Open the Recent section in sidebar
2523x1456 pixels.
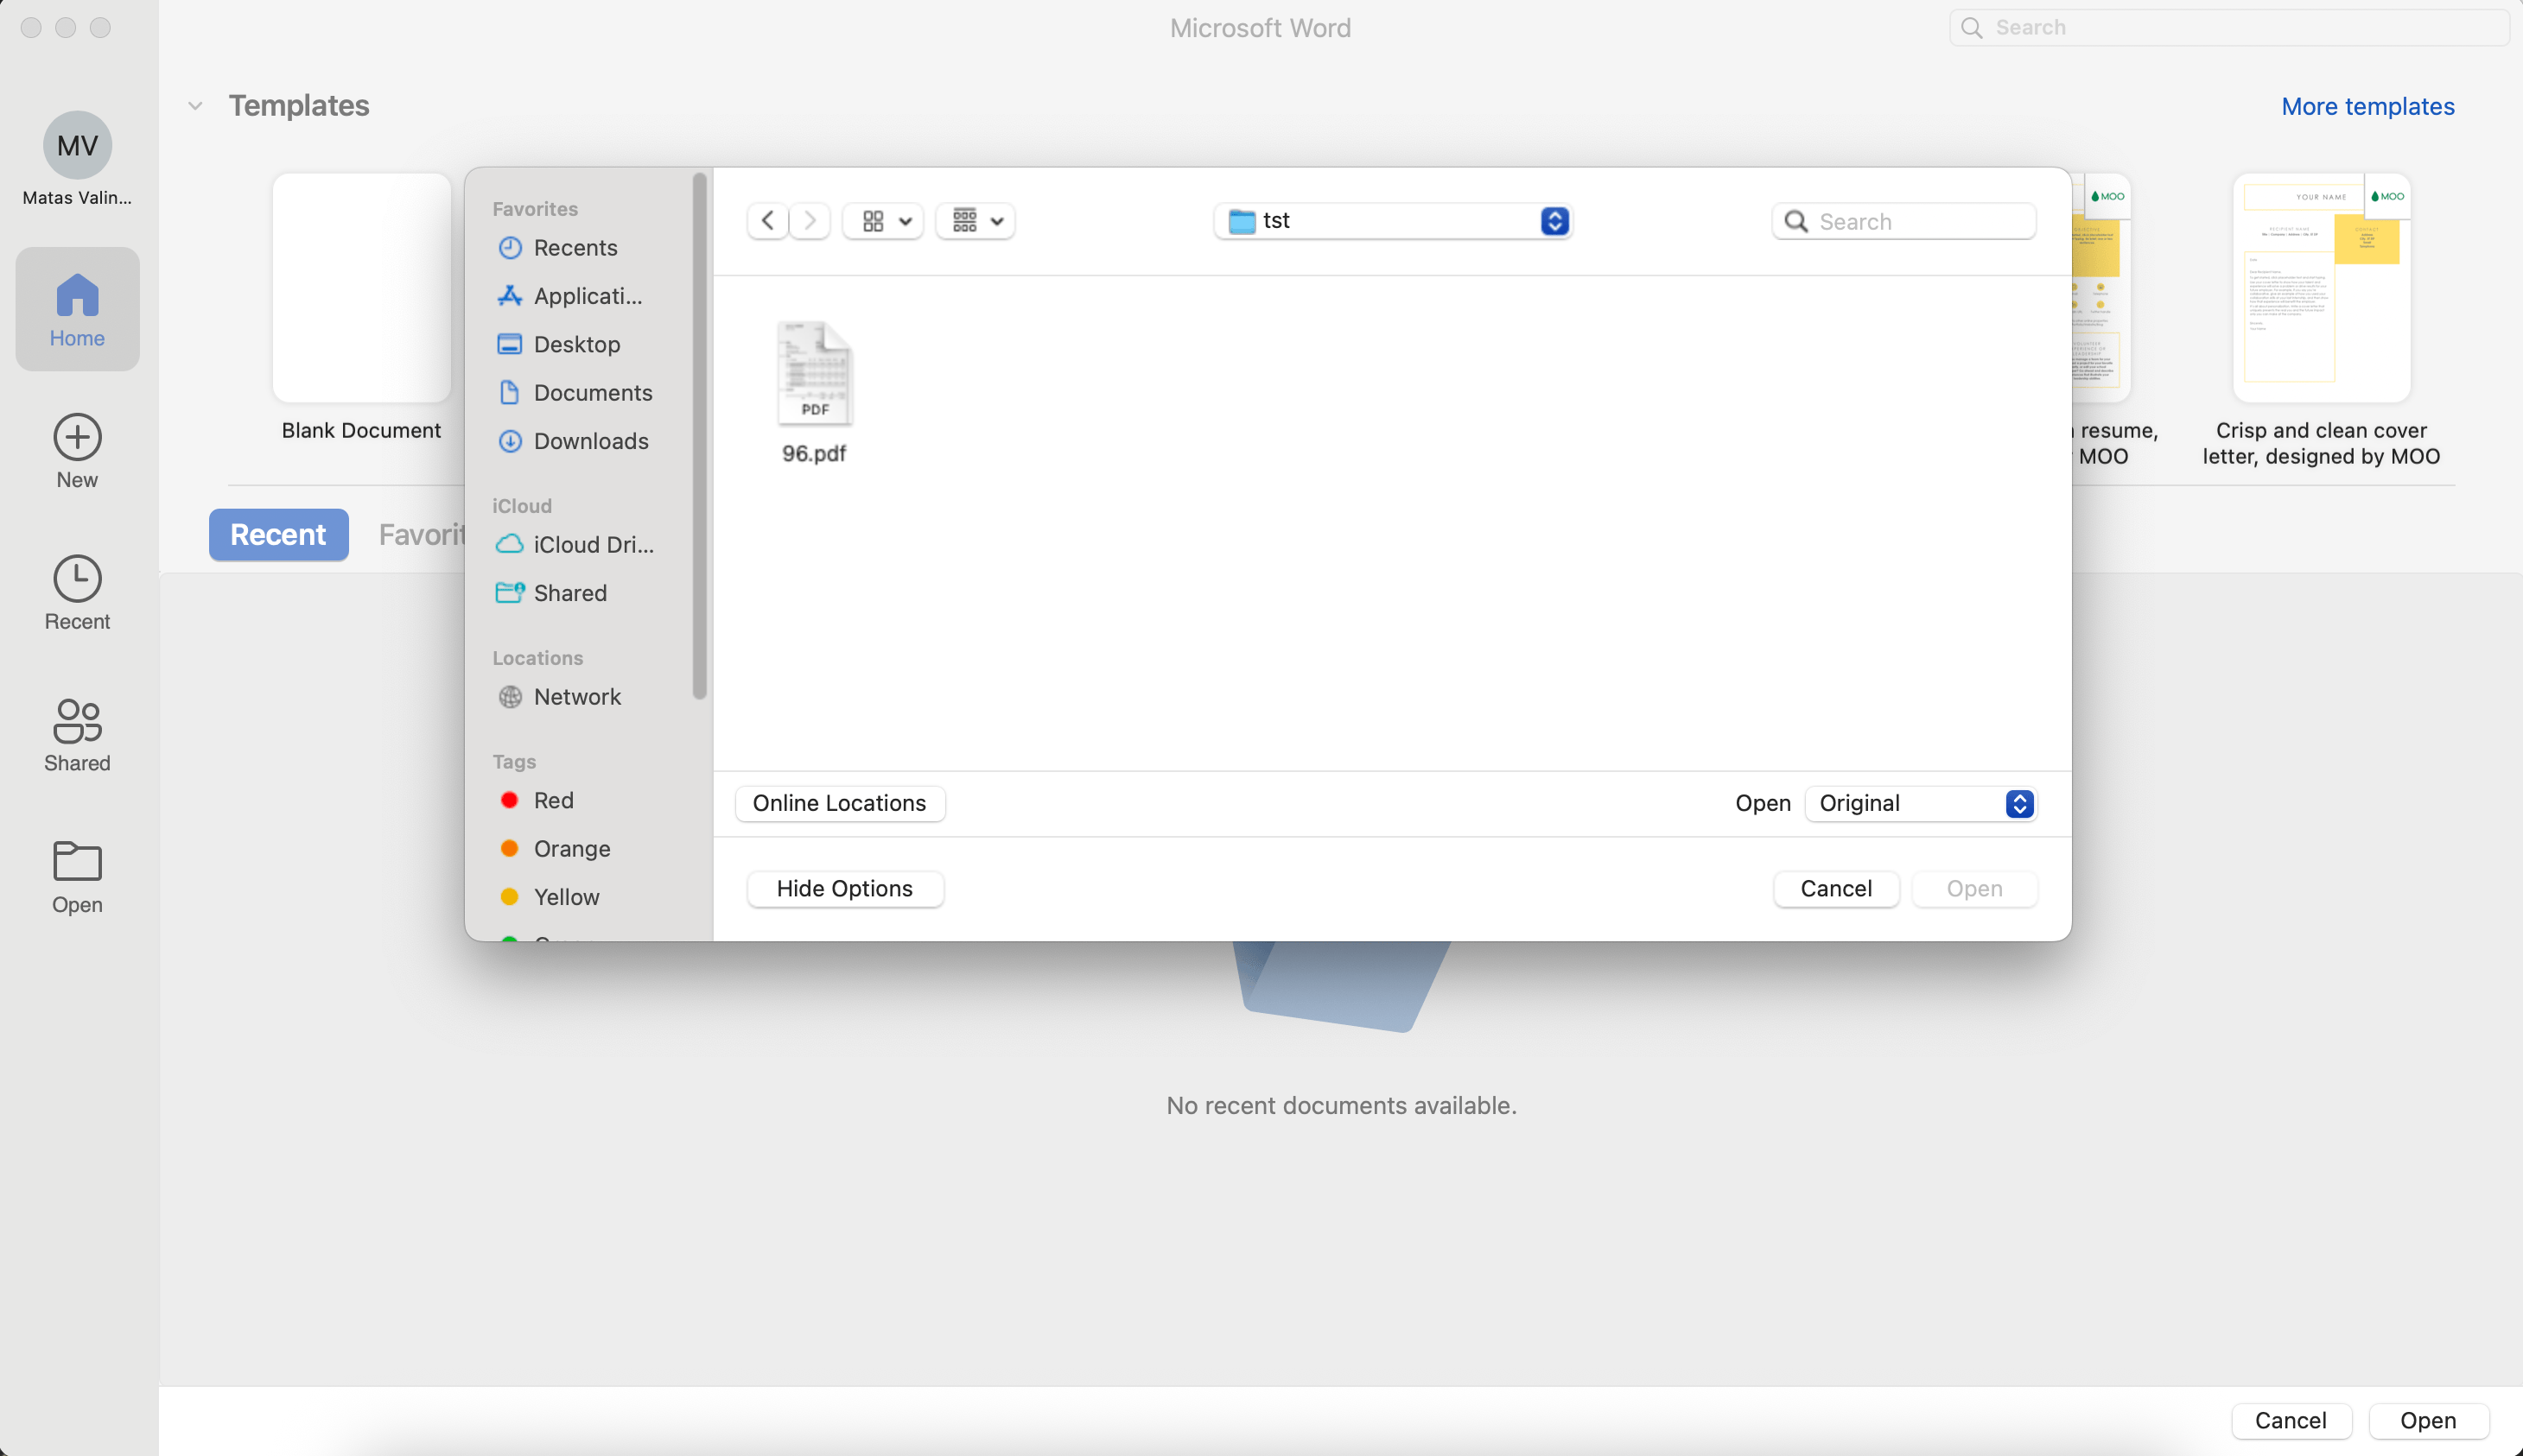point(77,593)
